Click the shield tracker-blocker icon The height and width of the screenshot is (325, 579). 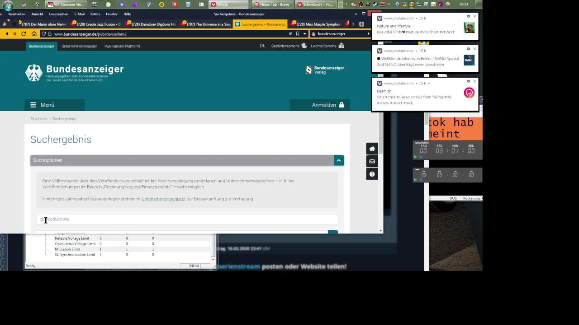pyautogui.click(x=43, y=34)
